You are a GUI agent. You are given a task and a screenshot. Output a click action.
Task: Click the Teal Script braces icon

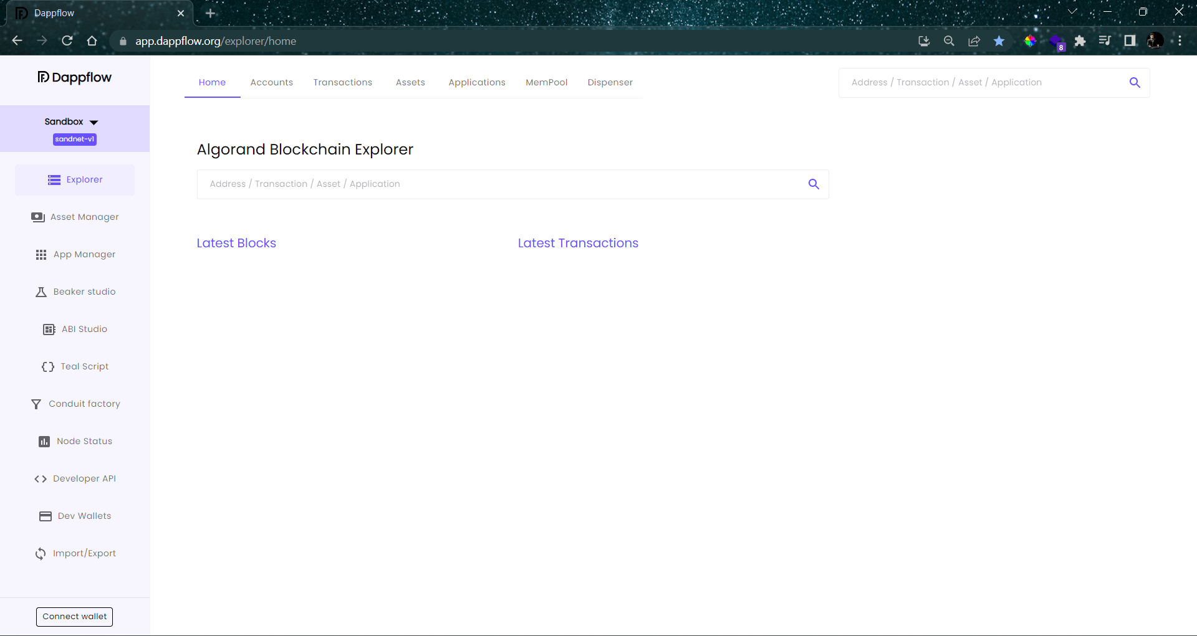click(x=48, y=367)
